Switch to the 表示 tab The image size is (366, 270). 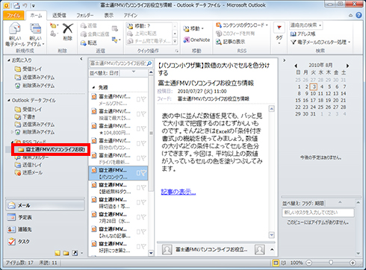coord(109,16)
